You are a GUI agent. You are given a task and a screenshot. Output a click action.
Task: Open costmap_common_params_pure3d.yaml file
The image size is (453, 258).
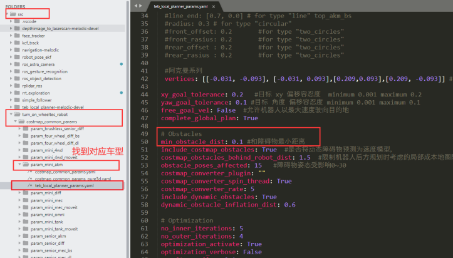tap(70, 178)
